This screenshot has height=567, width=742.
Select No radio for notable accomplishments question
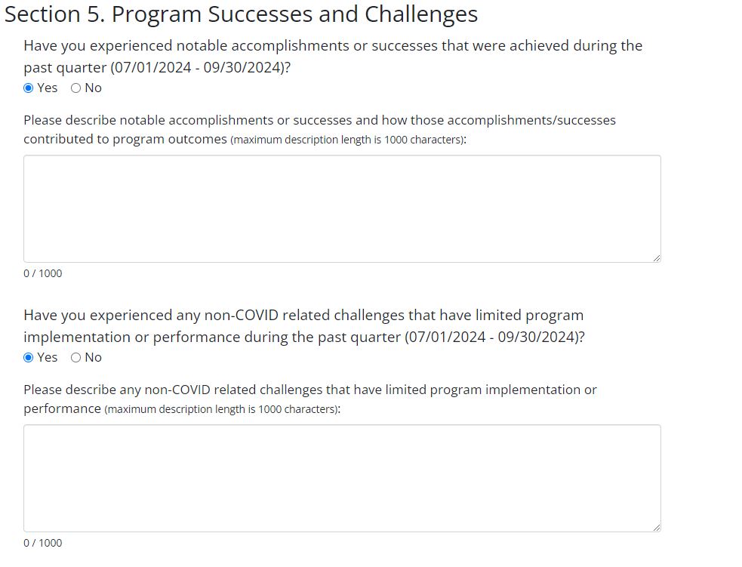click(75, 88)
